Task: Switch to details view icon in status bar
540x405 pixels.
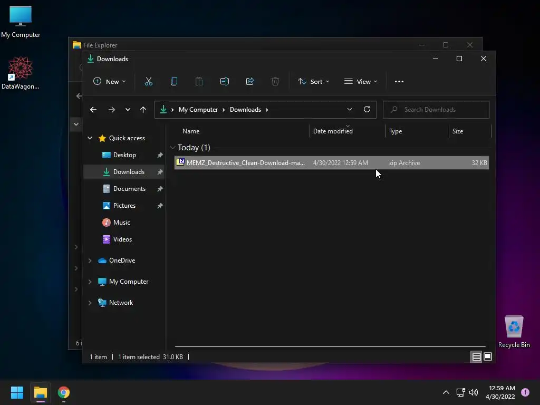Action: pos(476,357)
